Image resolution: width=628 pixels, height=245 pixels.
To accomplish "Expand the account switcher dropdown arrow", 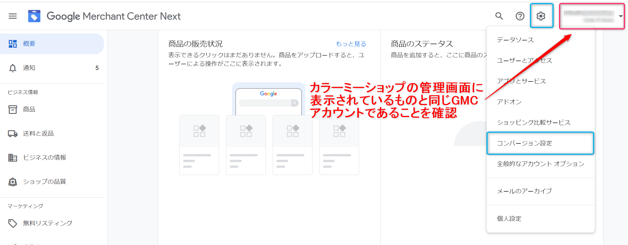I will pos(621,16).
